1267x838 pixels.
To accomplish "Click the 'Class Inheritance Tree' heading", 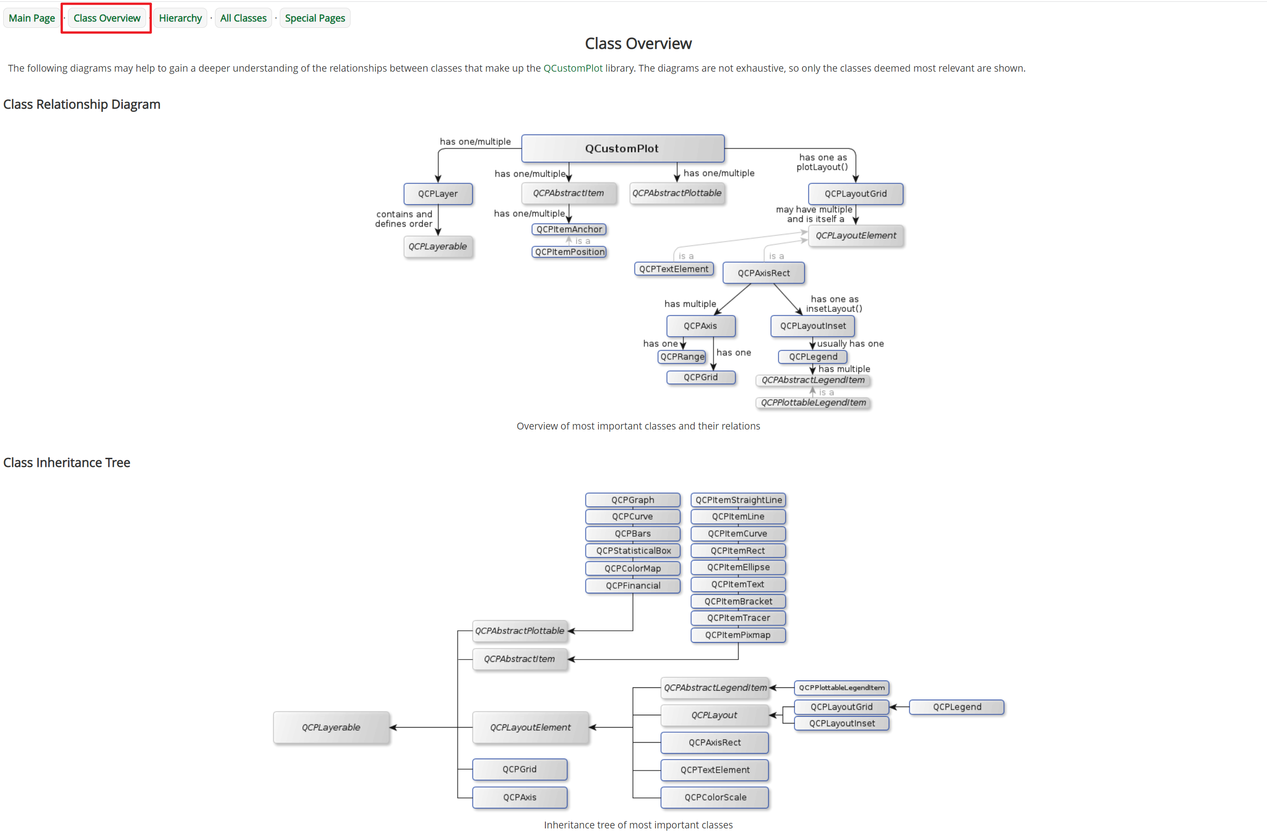I will tap(67, 463).
